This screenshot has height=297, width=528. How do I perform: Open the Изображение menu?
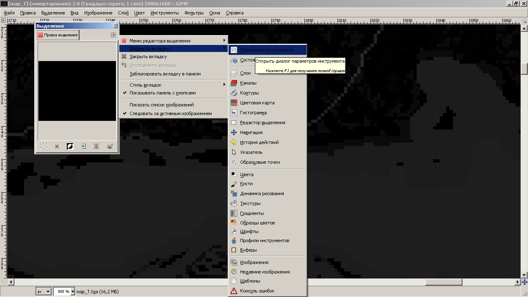coord(98,13)
